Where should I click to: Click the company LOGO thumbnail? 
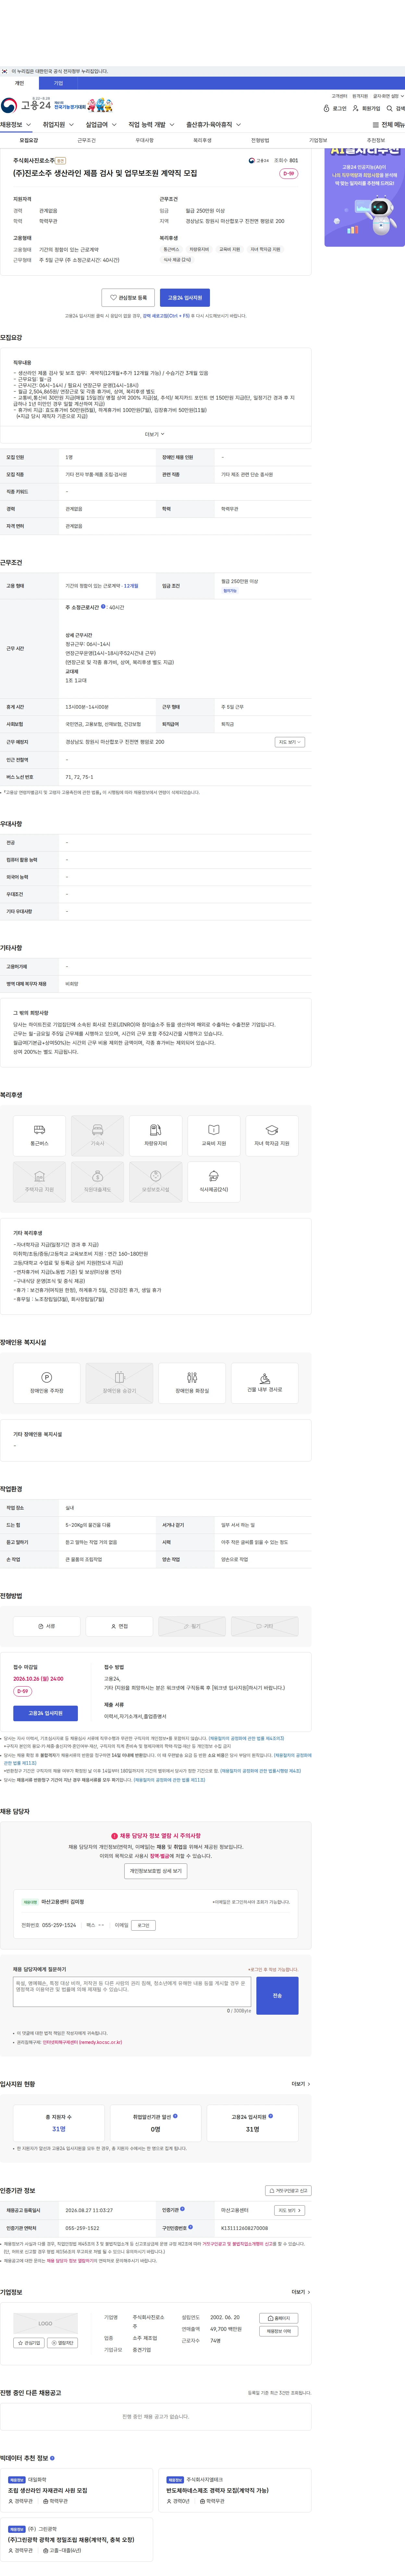45,2323
